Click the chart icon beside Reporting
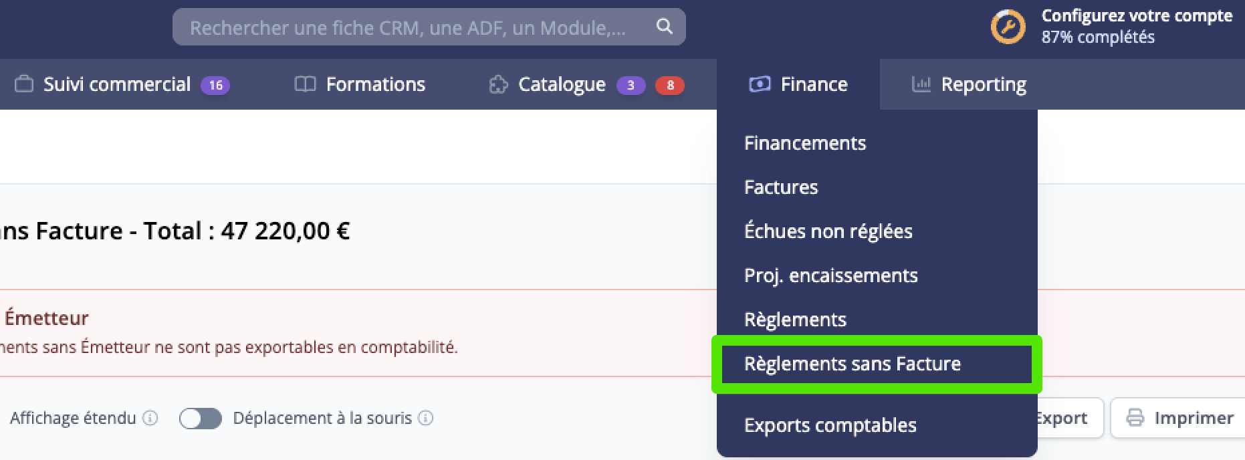This screenshot has width=1245, height=460. [921, 84]
